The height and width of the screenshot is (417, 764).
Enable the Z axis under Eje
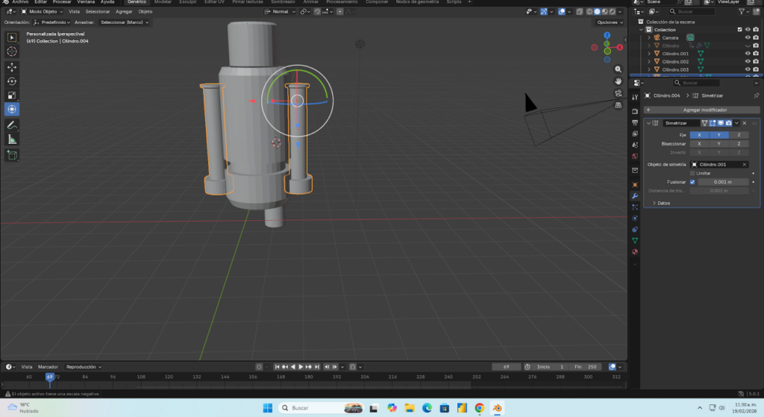tap(738, 135)
